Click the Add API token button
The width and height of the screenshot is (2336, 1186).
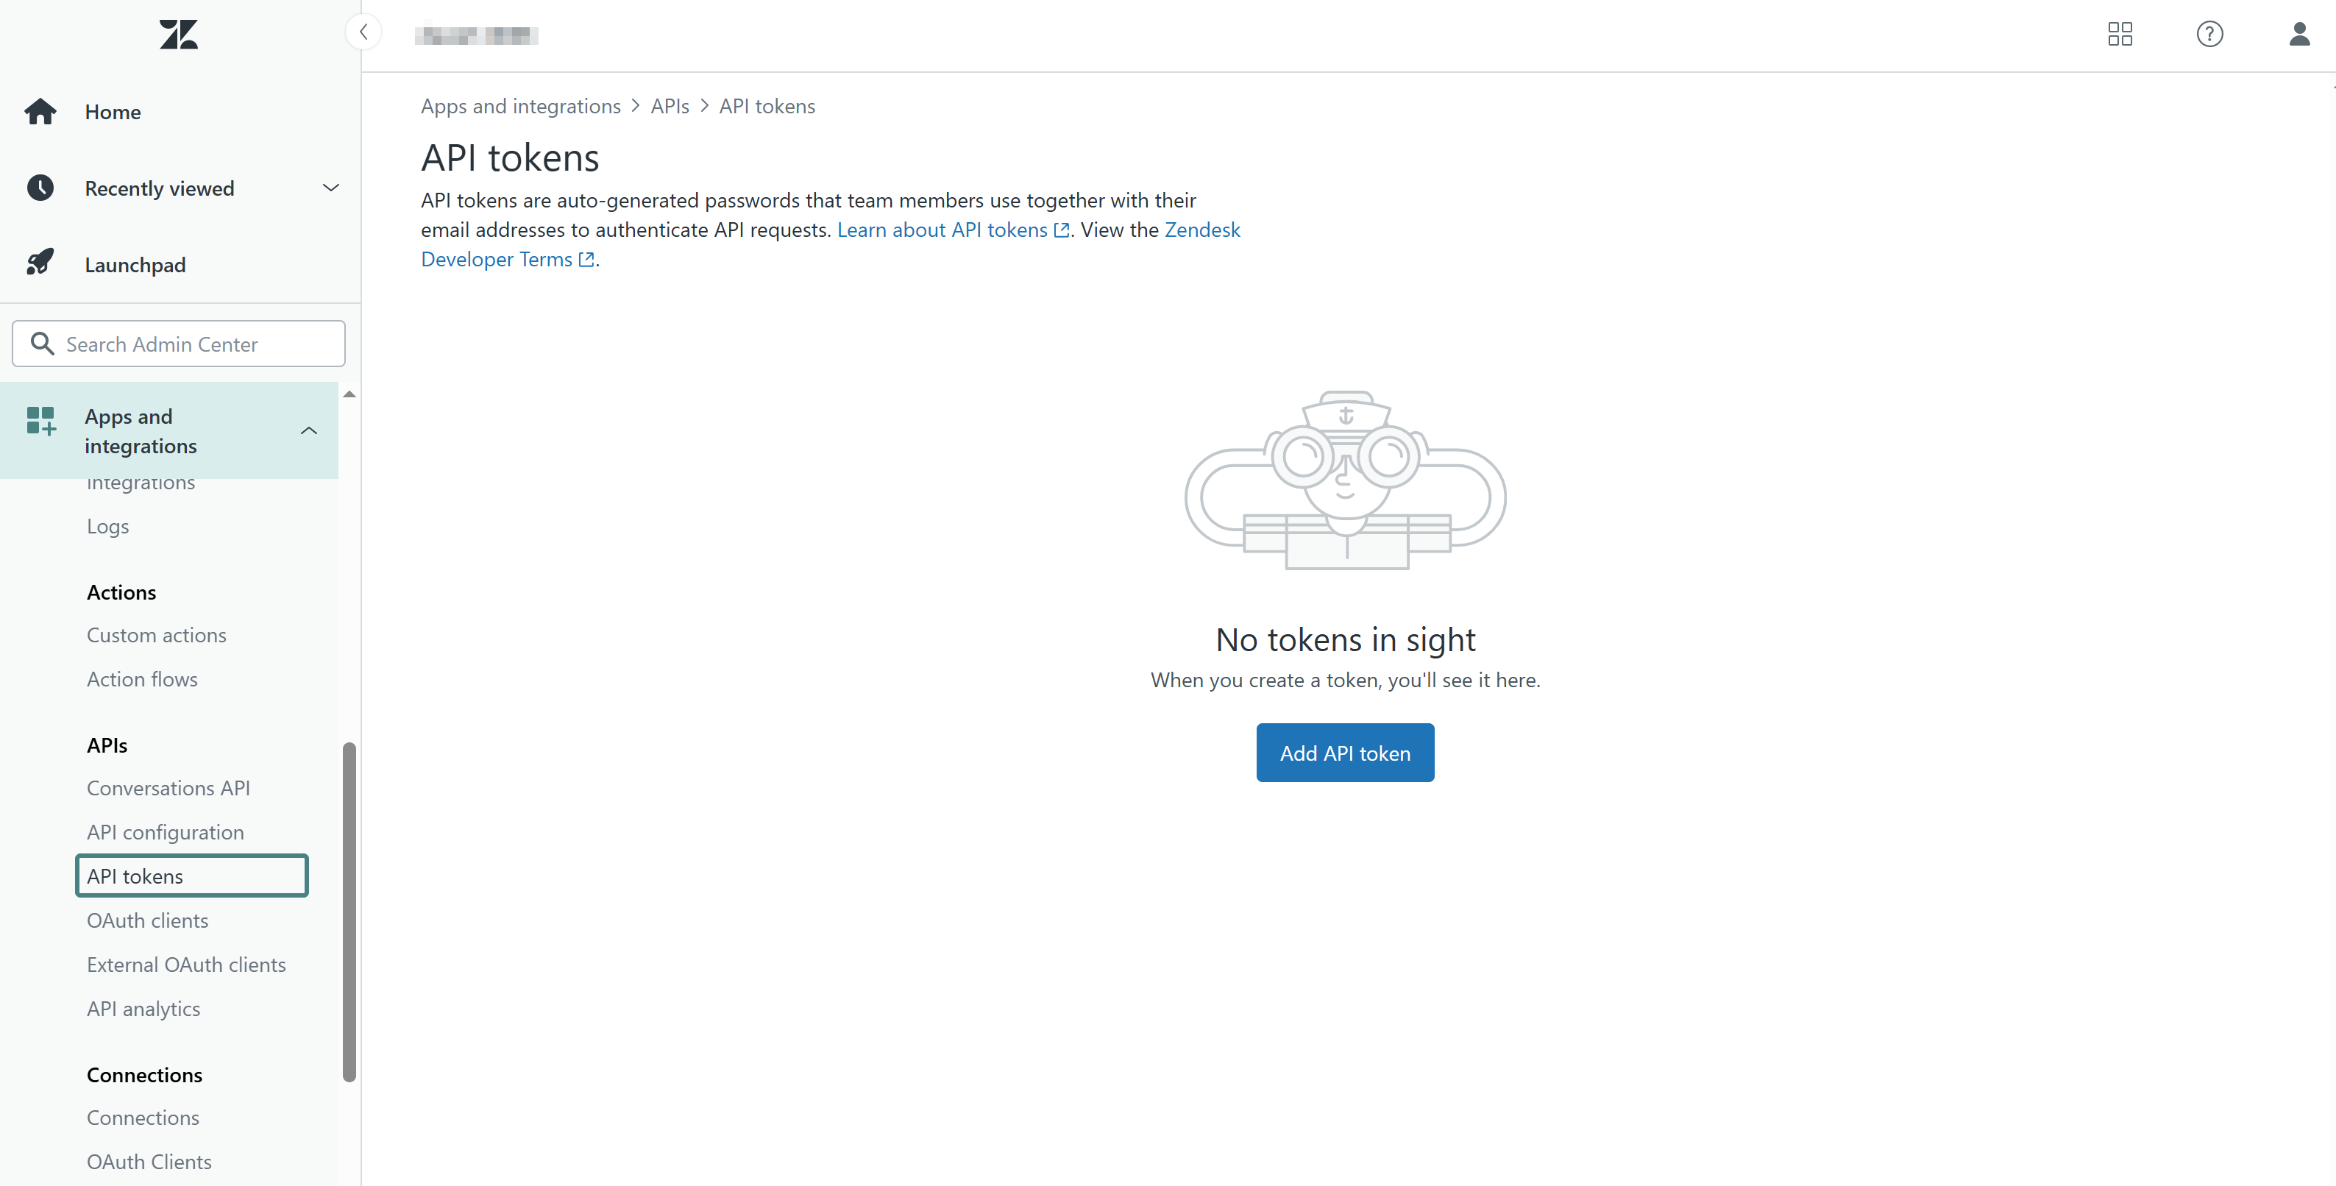1345,753
